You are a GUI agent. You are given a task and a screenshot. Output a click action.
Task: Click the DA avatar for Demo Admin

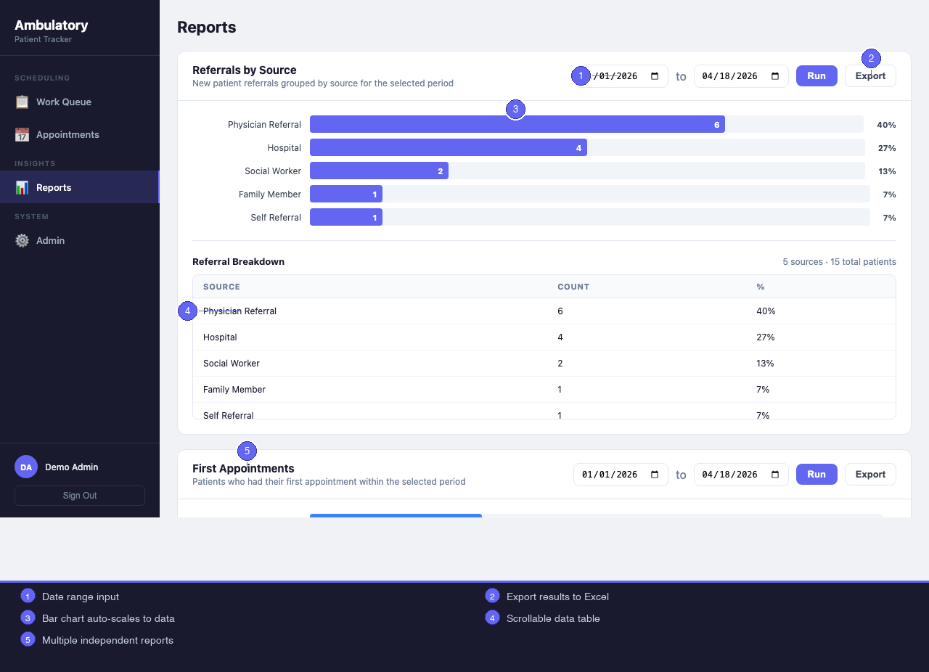(25, 467)
